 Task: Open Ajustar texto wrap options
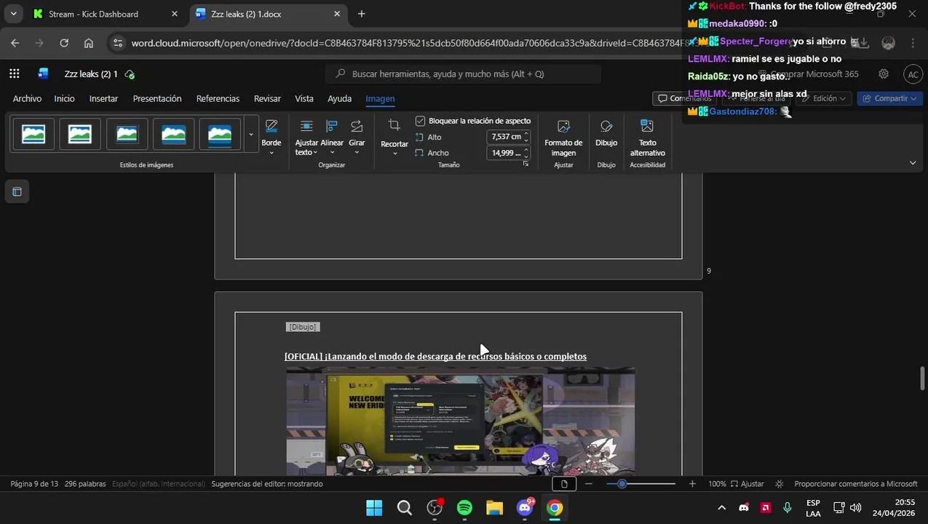[x=306, y=136]
